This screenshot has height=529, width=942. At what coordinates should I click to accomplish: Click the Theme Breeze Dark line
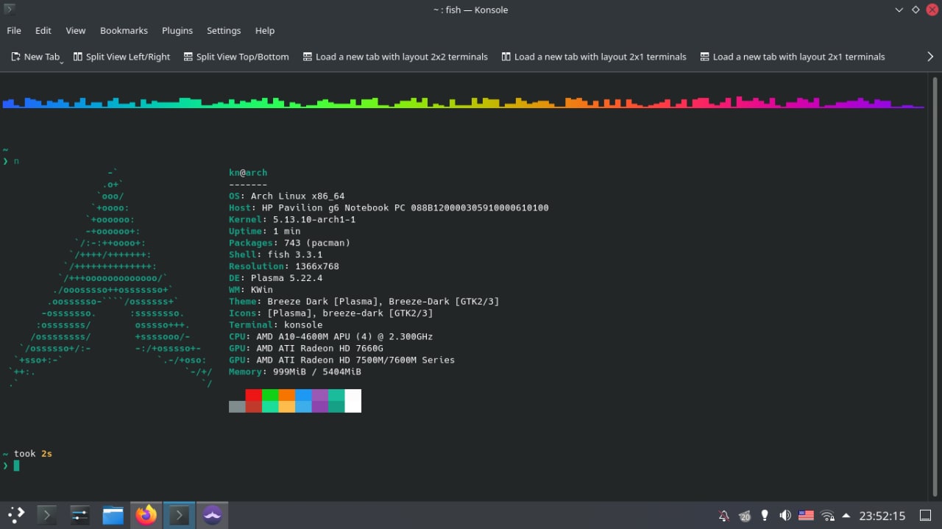pos(364,302)
